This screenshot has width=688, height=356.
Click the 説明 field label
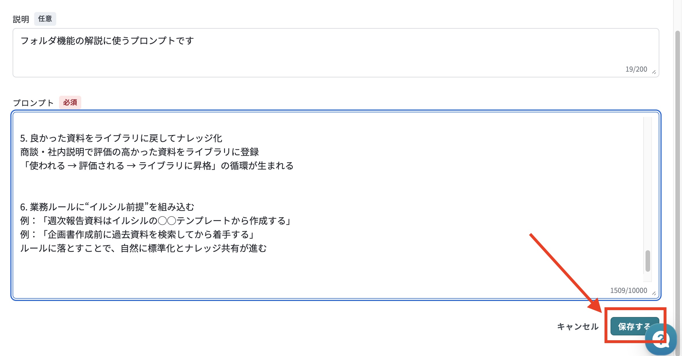click(x=21, y=19)
